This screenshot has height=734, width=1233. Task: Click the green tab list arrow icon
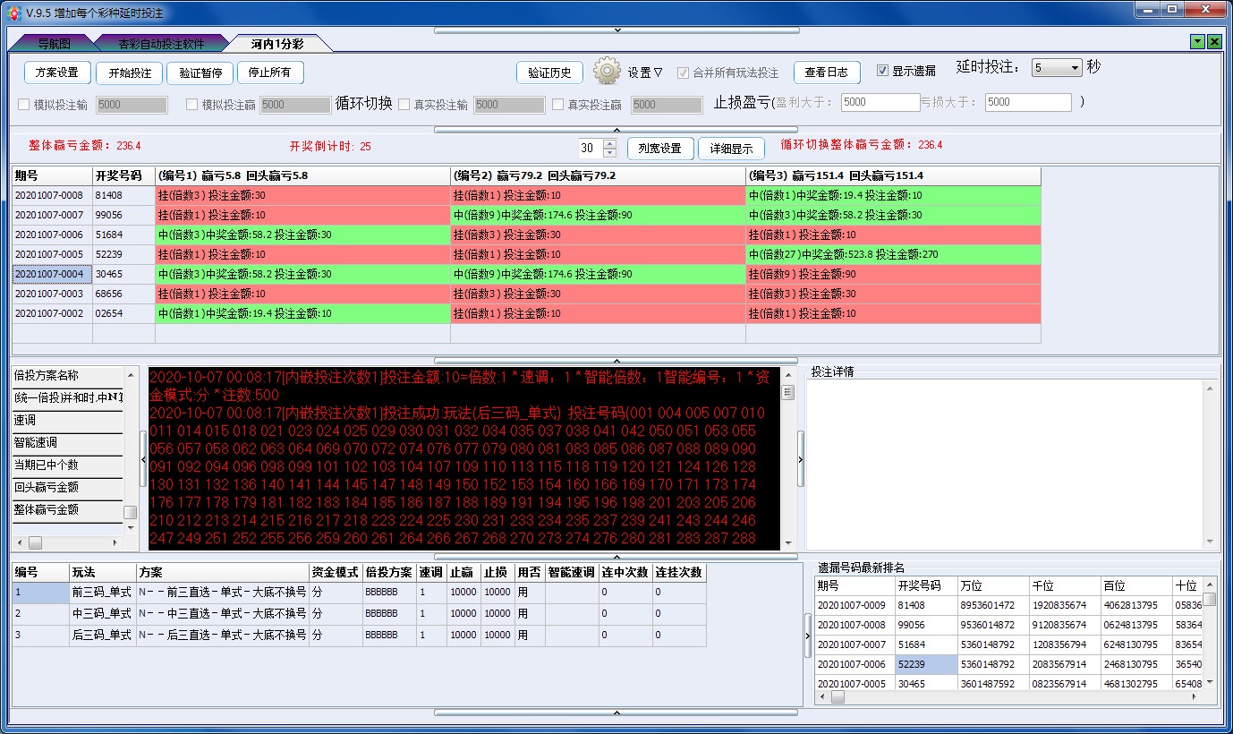pyautogui.click(x=1197, y=42)
